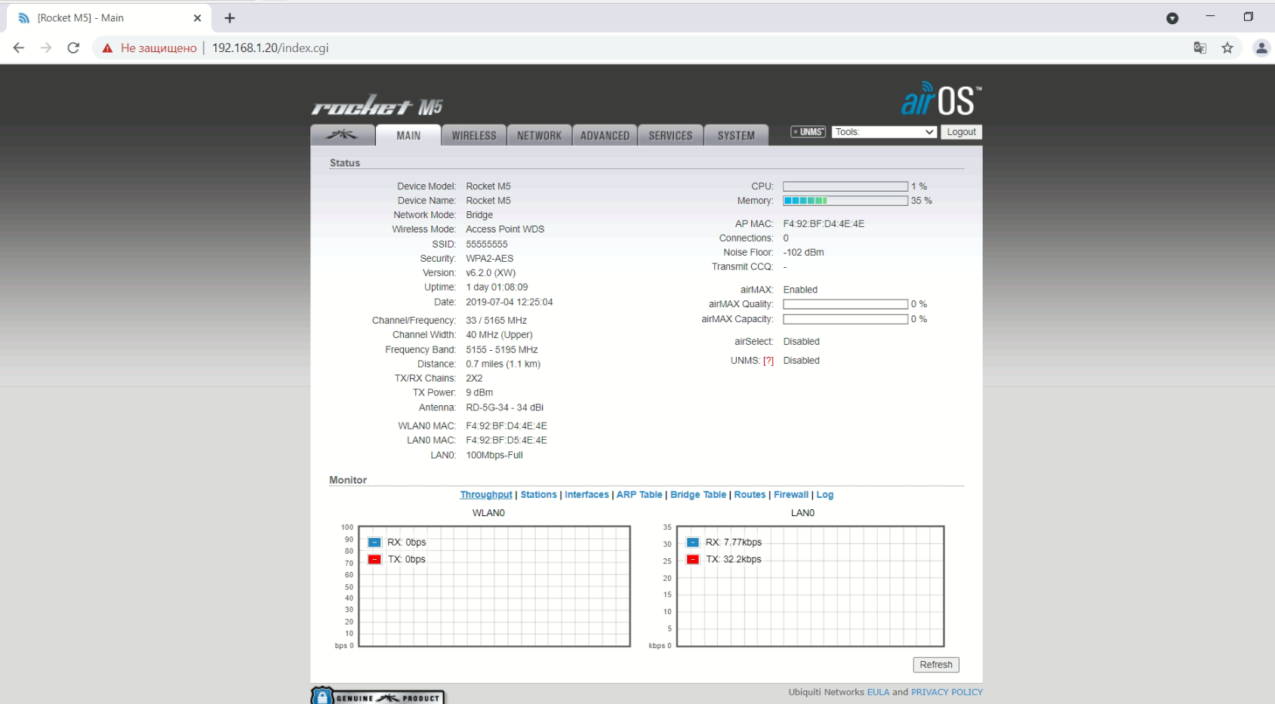The height and width of the screenshot is (704, 1275).
Task: Click the Refresh button
Action: (x=936, y=665)
